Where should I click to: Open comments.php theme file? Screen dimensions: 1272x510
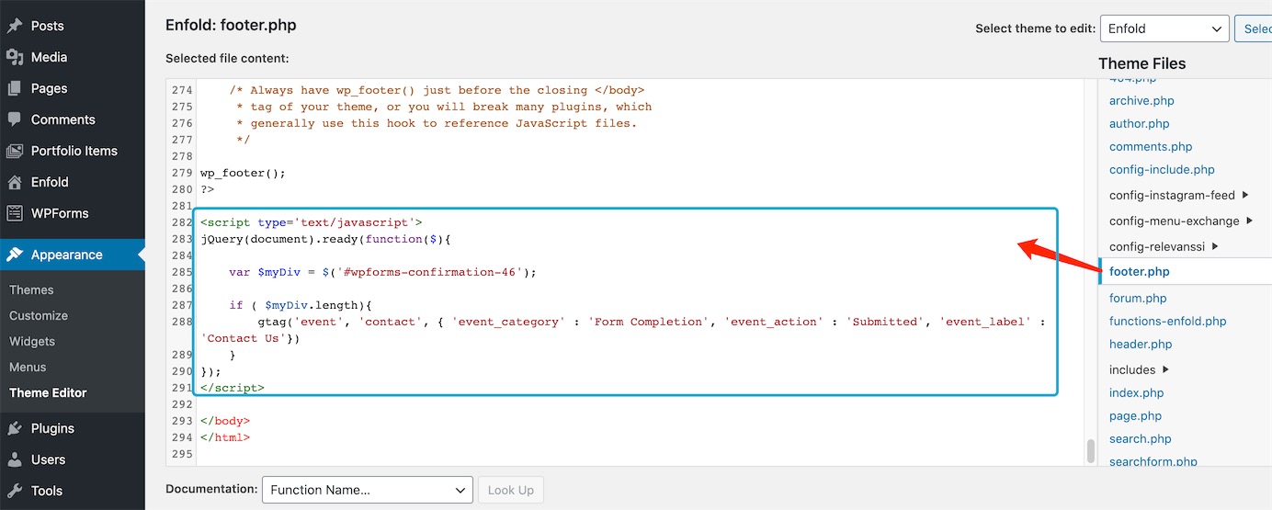(x=1151, y=147)
